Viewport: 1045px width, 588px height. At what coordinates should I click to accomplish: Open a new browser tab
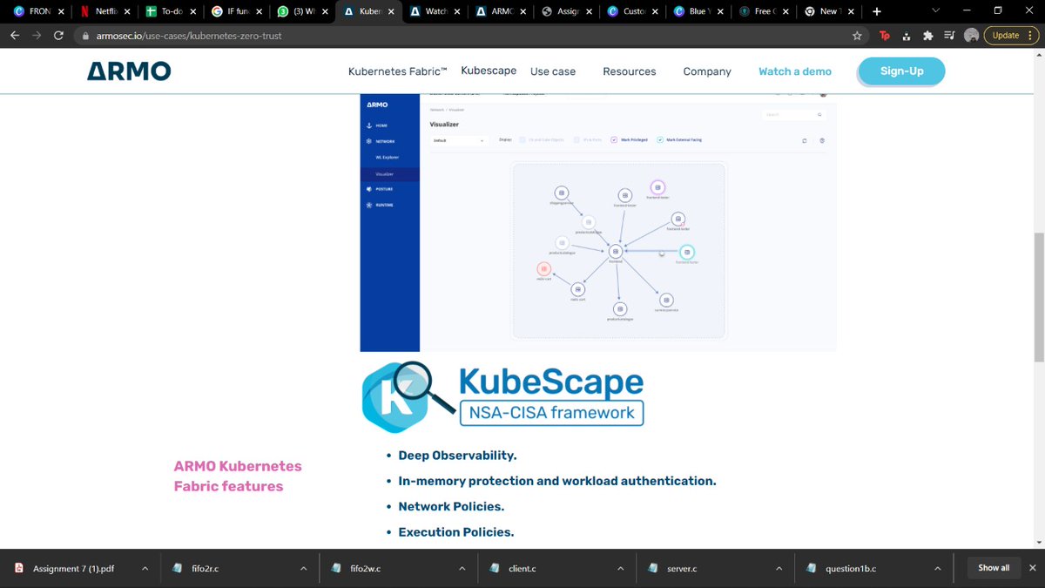[876, 11]
